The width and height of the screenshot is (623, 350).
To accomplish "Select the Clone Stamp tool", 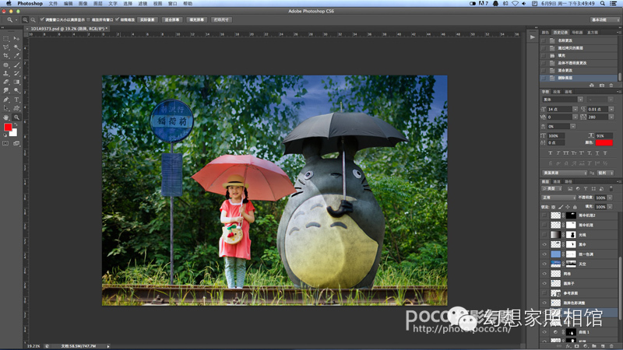I will [6, 73].
